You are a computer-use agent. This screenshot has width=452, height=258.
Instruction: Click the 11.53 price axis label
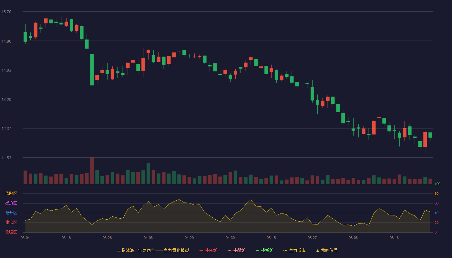point(6,158)
